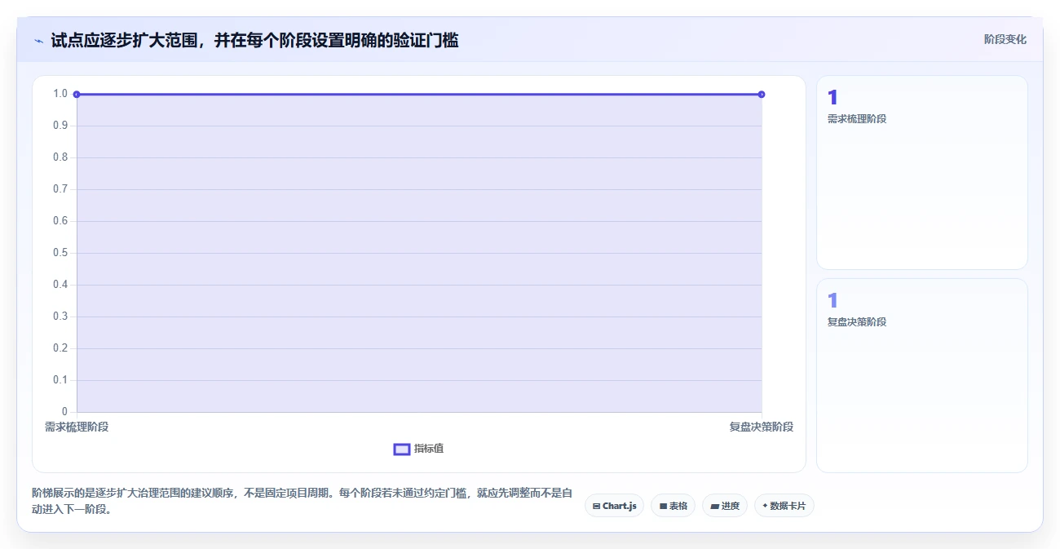The height and width of the screenshot is (549, 1060).
Task: Click the header icon before the title
Action: (38, 40)
